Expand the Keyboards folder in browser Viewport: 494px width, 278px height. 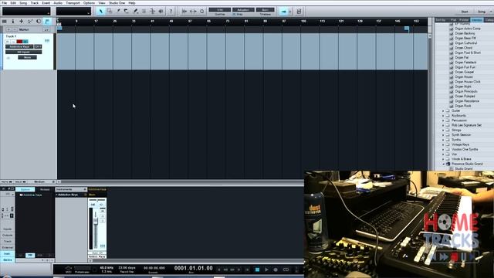(443, 116)
